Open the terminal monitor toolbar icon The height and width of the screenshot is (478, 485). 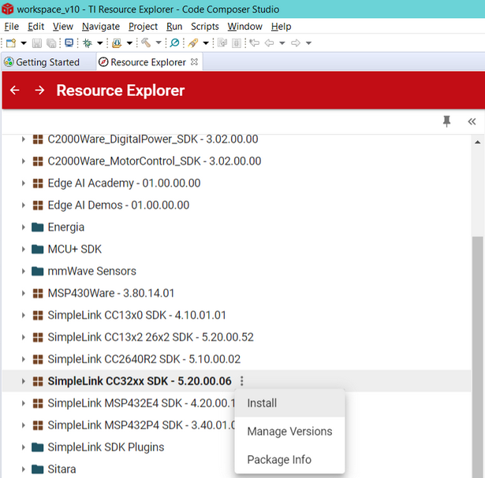(x=69, y=43)
